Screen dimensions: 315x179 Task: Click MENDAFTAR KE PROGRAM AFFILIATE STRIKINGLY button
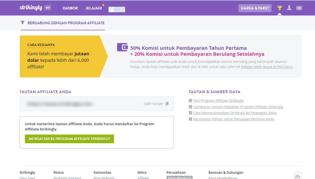pyautogui.click(x=69, y=139)
